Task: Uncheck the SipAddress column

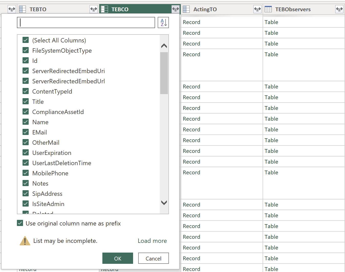Action: tap(26, 194)
